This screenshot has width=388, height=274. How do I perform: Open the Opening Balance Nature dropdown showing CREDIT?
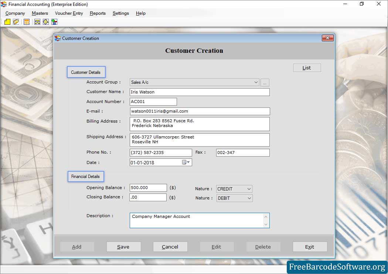click(249, 189)
